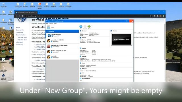Viewport: 182px width, 102px height.
Task: Click the Preview panel icon
Action: 111,31
